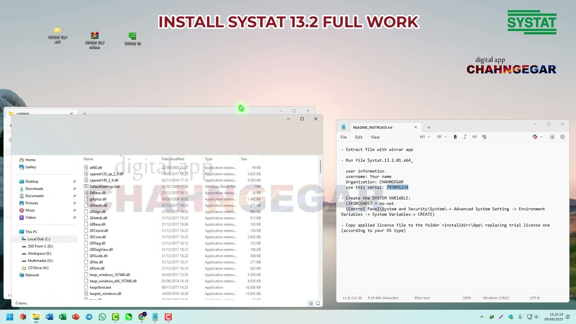
Task: Open PowerPoint from taskbar
Action: 76,317
